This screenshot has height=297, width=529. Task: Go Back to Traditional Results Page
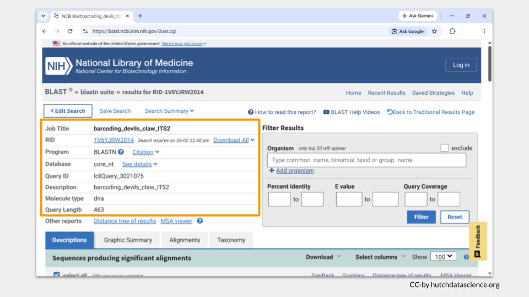pyautogui.click(x=430, y=112)
